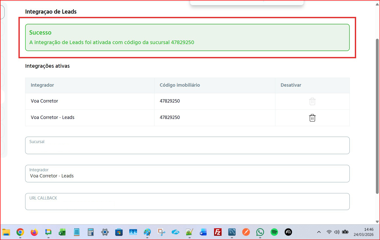
Task: Open the Snipping Tool from the taskbar
Action: 161,232
